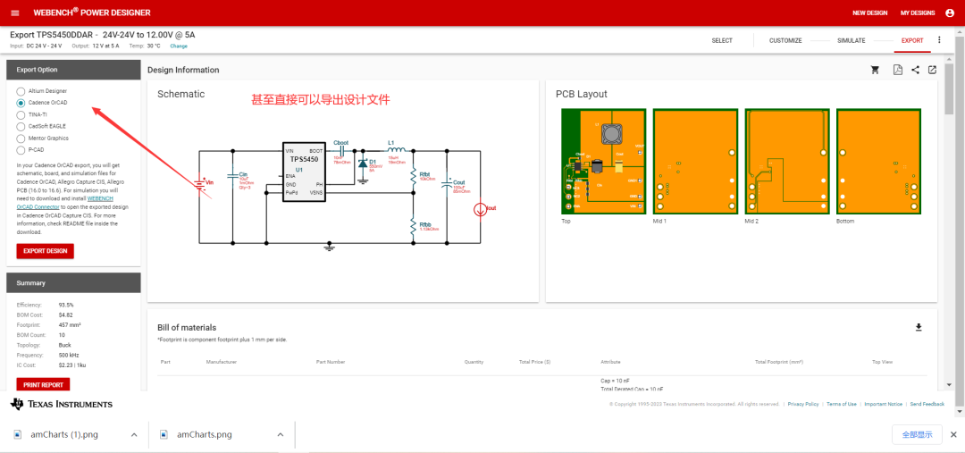The image size is (965, 453).
Task: Select Cadence OrCAD export option
Action: 21,103
